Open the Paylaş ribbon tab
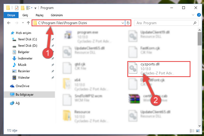The width and height of the screenshot is (204, 136). coord(40,15)
